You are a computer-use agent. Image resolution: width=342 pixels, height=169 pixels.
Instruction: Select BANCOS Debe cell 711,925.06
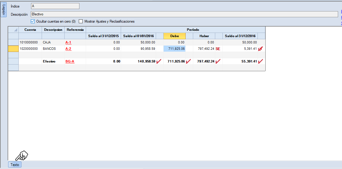174,49
